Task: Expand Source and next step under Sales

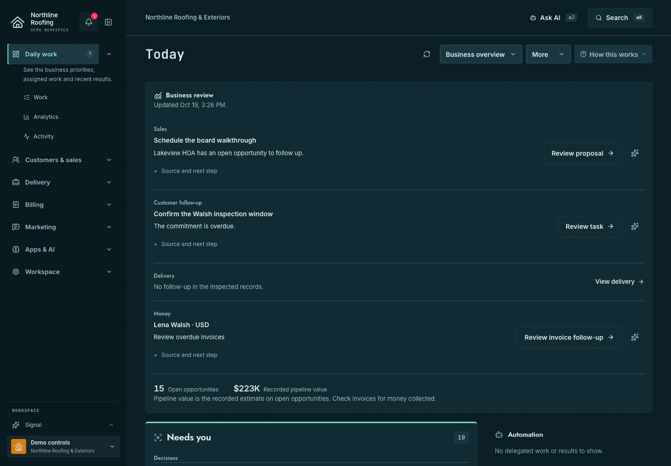Action: pos(185,171)
